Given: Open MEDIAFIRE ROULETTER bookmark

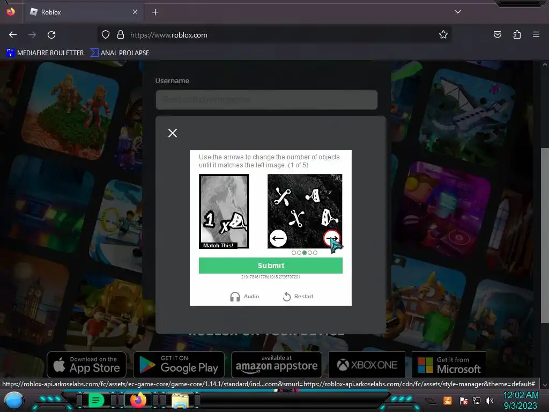Looking at the screenshot, I should 45,53.
